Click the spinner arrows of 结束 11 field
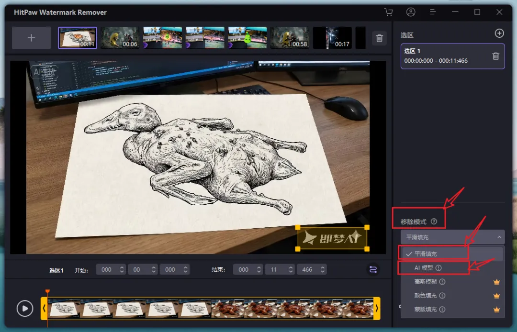The width and height of the screenshot is (517, 332). click(291, 269)
